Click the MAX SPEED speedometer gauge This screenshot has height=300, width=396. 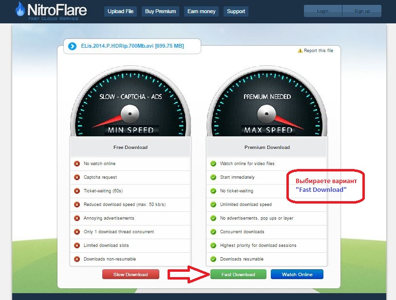tap(267, 101)
